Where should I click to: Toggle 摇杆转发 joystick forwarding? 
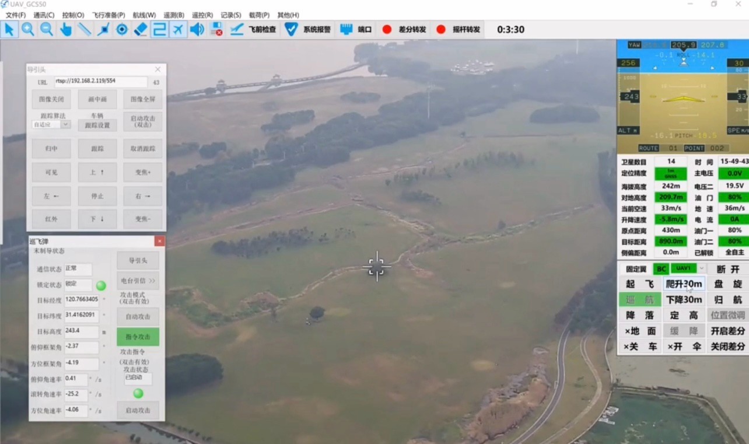(458, 29)
